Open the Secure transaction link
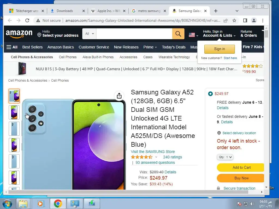Screen dimensions: 279x209 tap(239, 188)
